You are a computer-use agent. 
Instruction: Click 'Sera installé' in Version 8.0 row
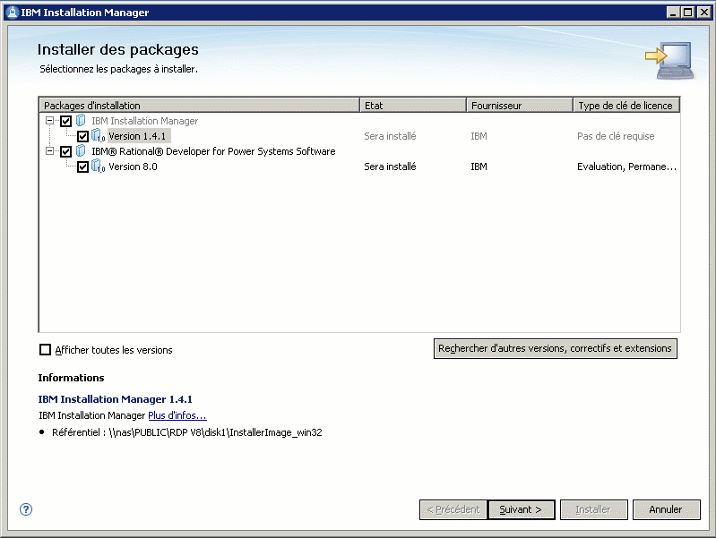click(390, 167)
